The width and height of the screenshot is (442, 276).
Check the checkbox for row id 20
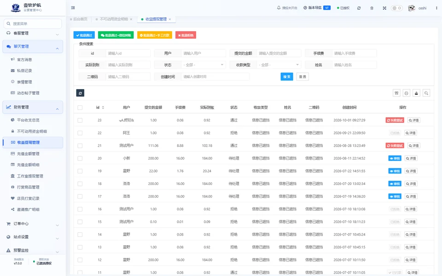click(x=80, y=158)
